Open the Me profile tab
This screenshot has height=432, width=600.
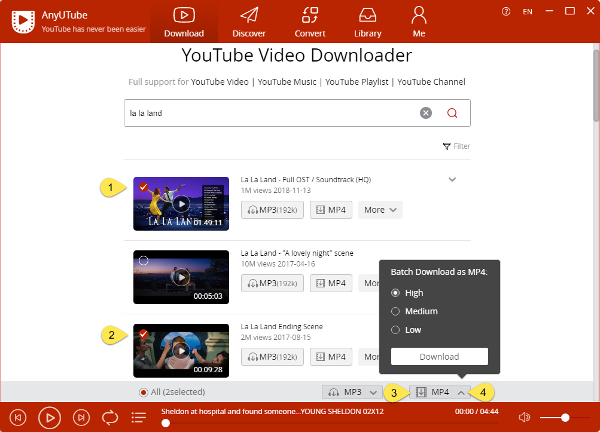419,22
